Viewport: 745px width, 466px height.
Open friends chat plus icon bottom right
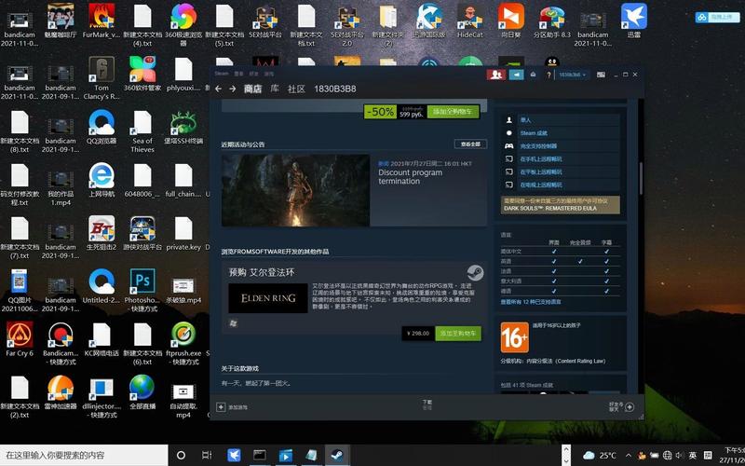pos(630,407)
